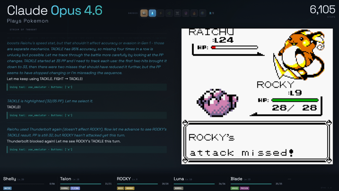
Task: Select the earth globe badge icon
Action: pyautogui.click(x=203, y=13)
